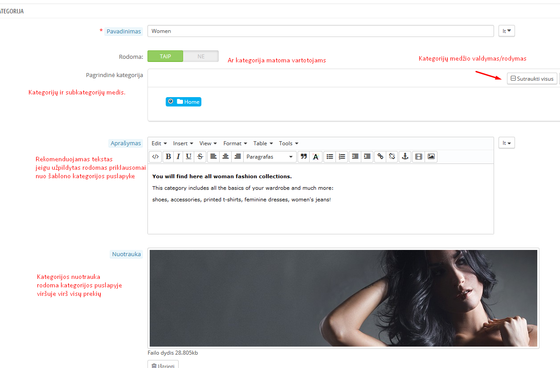Insert image into description
560x368 pixels.
click(x=431, y=156)
